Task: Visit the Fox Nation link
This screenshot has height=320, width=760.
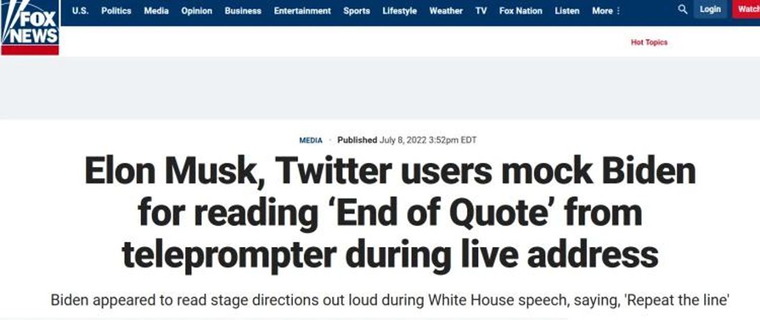Action: click(x=521, y=11)
